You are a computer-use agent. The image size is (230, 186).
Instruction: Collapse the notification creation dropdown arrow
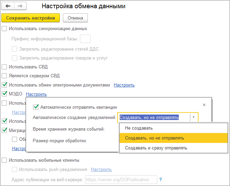pyautogui.click(x=194, y=117)
